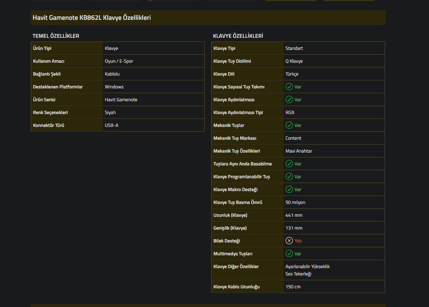Viewport: 429px width, 307px height.
Task: Click the Ürün Tipi label
Action: click(42, 48)
